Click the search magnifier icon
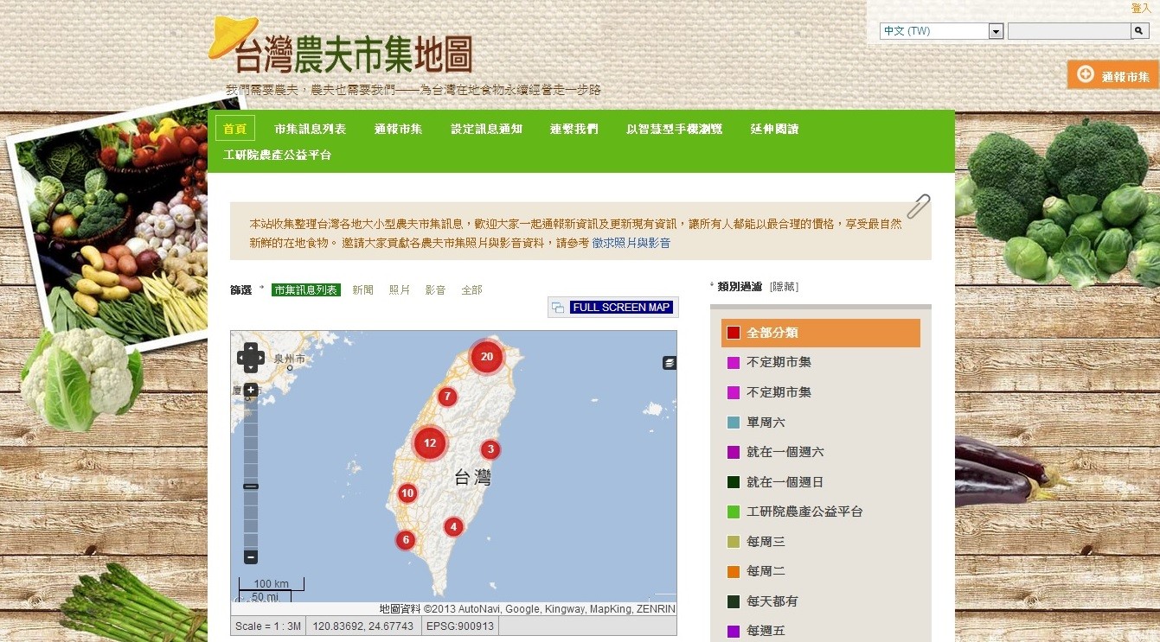 (1139, 30)
